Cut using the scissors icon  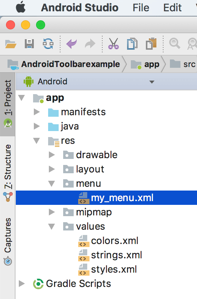pyautogui.click(x=114, y=44)
